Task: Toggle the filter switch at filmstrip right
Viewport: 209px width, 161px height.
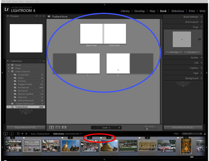Action: tap(205, 133)
